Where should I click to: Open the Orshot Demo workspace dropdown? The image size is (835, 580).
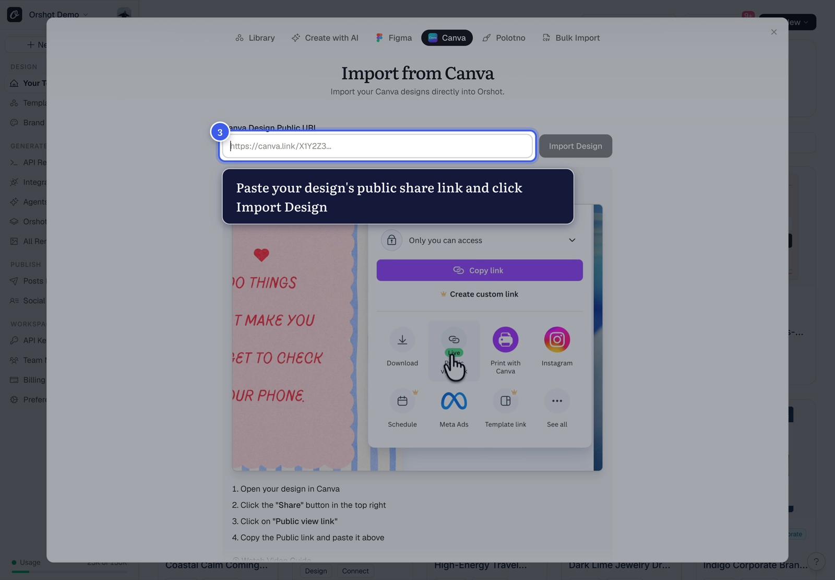coord(58,15)
